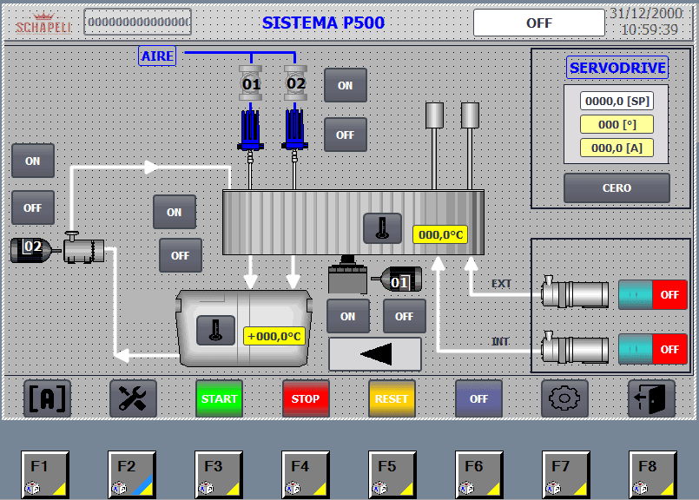Turn motor 01 ON

[348, 316]
